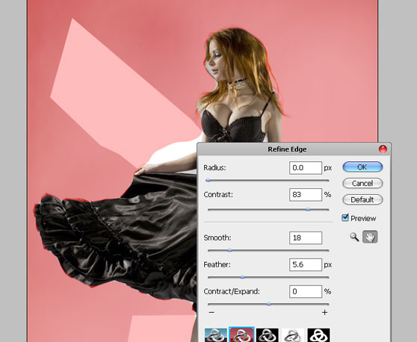The height and width of the screenshot is (342, 417).
Task: Click the Smooth value field
Action: tap(306, 237)
